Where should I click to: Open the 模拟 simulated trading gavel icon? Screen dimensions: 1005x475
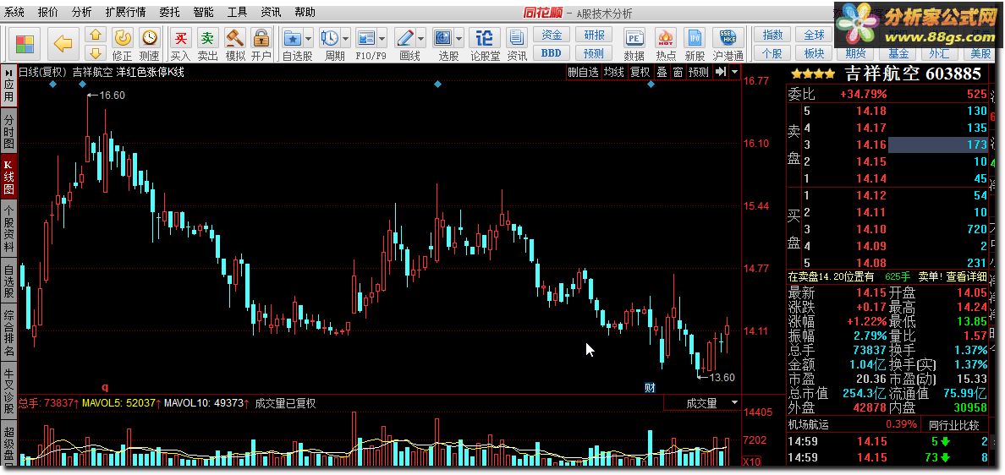[235, 44]
